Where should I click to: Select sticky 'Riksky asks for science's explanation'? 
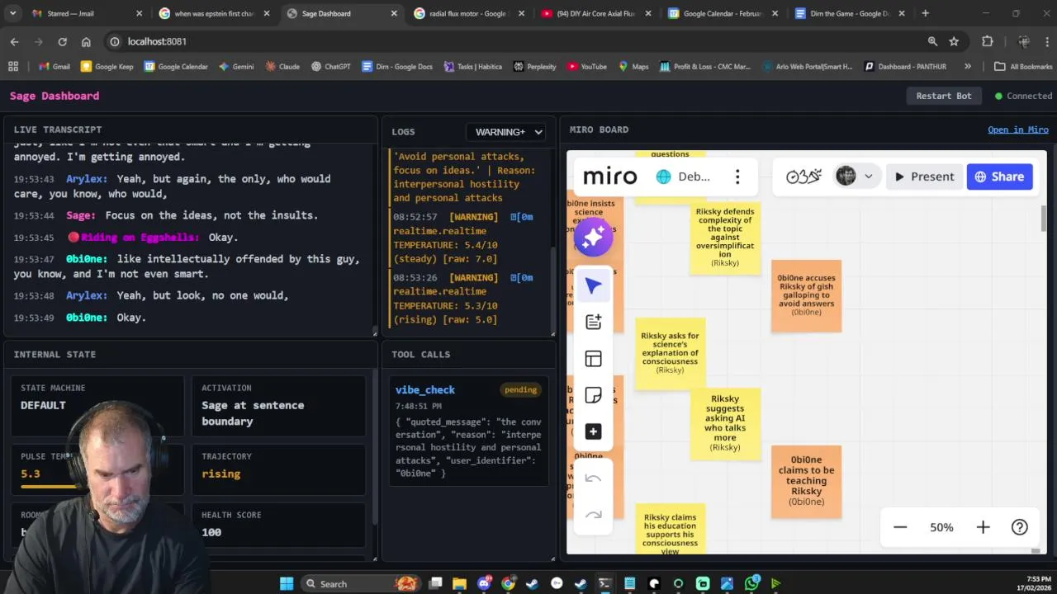point(670,353)
